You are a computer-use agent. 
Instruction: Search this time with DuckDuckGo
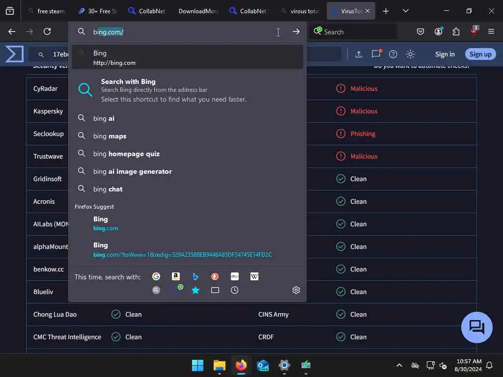click(215, 276)
